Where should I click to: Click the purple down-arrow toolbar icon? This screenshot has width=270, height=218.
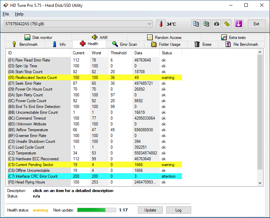(238, 24)
